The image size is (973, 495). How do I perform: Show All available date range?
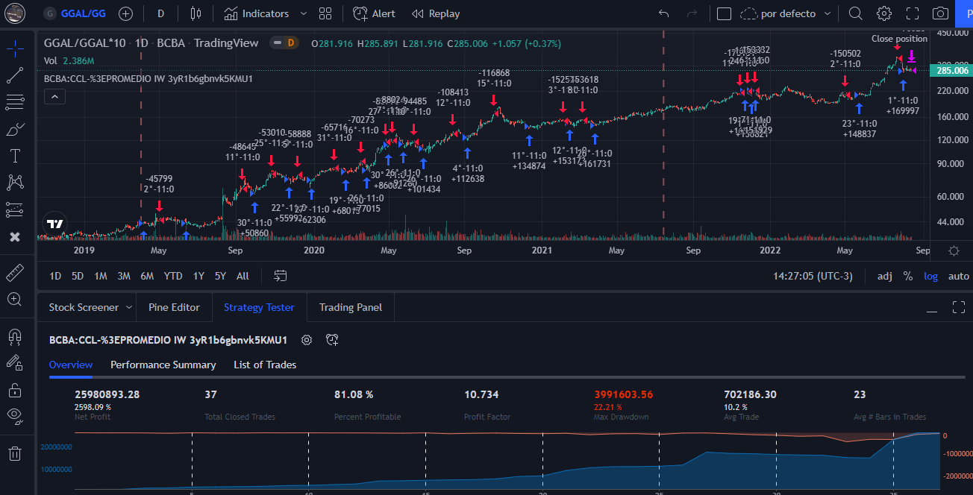coord(243,276)
